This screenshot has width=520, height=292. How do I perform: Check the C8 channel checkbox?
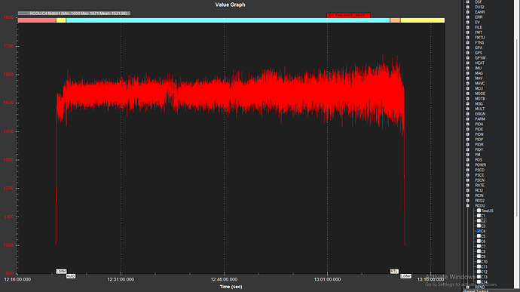pyautogui.click(x=479, y=251)
